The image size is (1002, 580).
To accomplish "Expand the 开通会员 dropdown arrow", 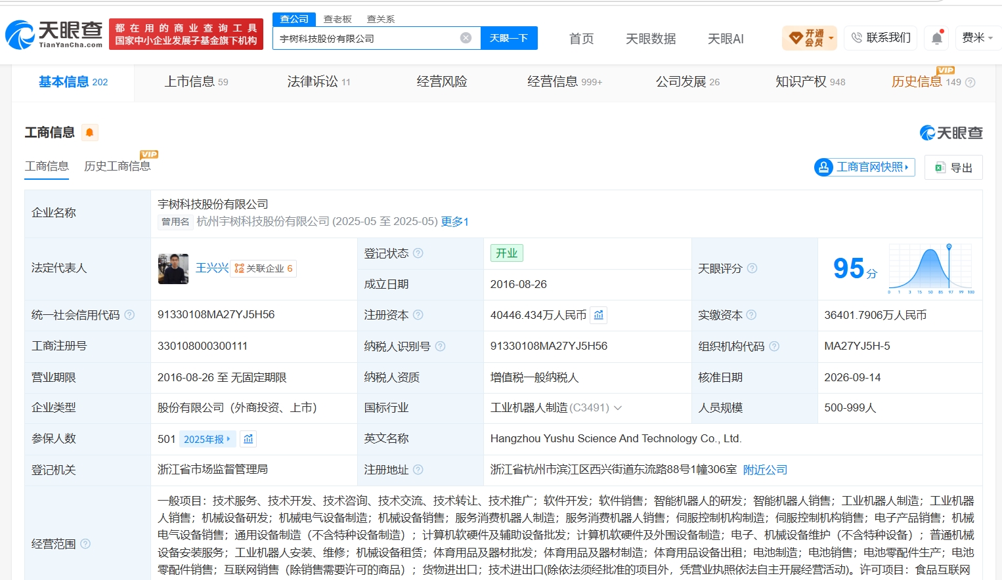I will [x=831, y=38].
